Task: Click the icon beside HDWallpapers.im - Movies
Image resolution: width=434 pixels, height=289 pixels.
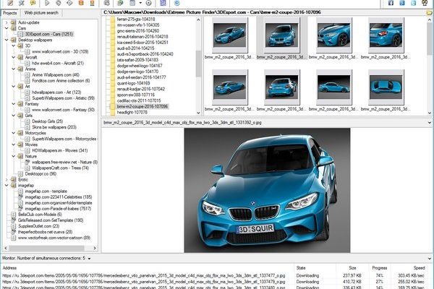Action: pos(27,150)
